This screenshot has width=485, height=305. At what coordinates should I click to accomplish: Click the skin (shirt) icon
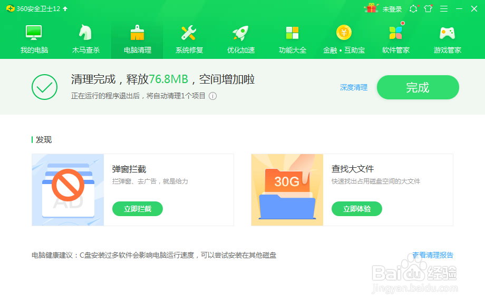pyautogui.click(x=428, y=8)
